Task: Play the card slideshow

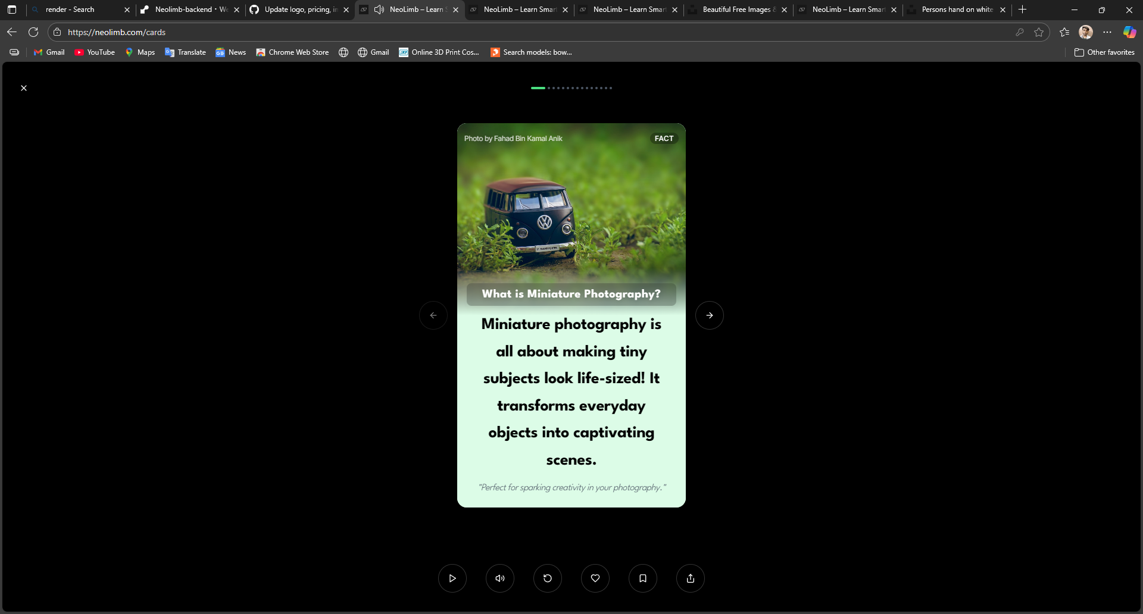Action: (x=452, y=578)
